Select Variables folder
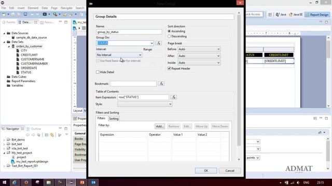 coord(17,85)
